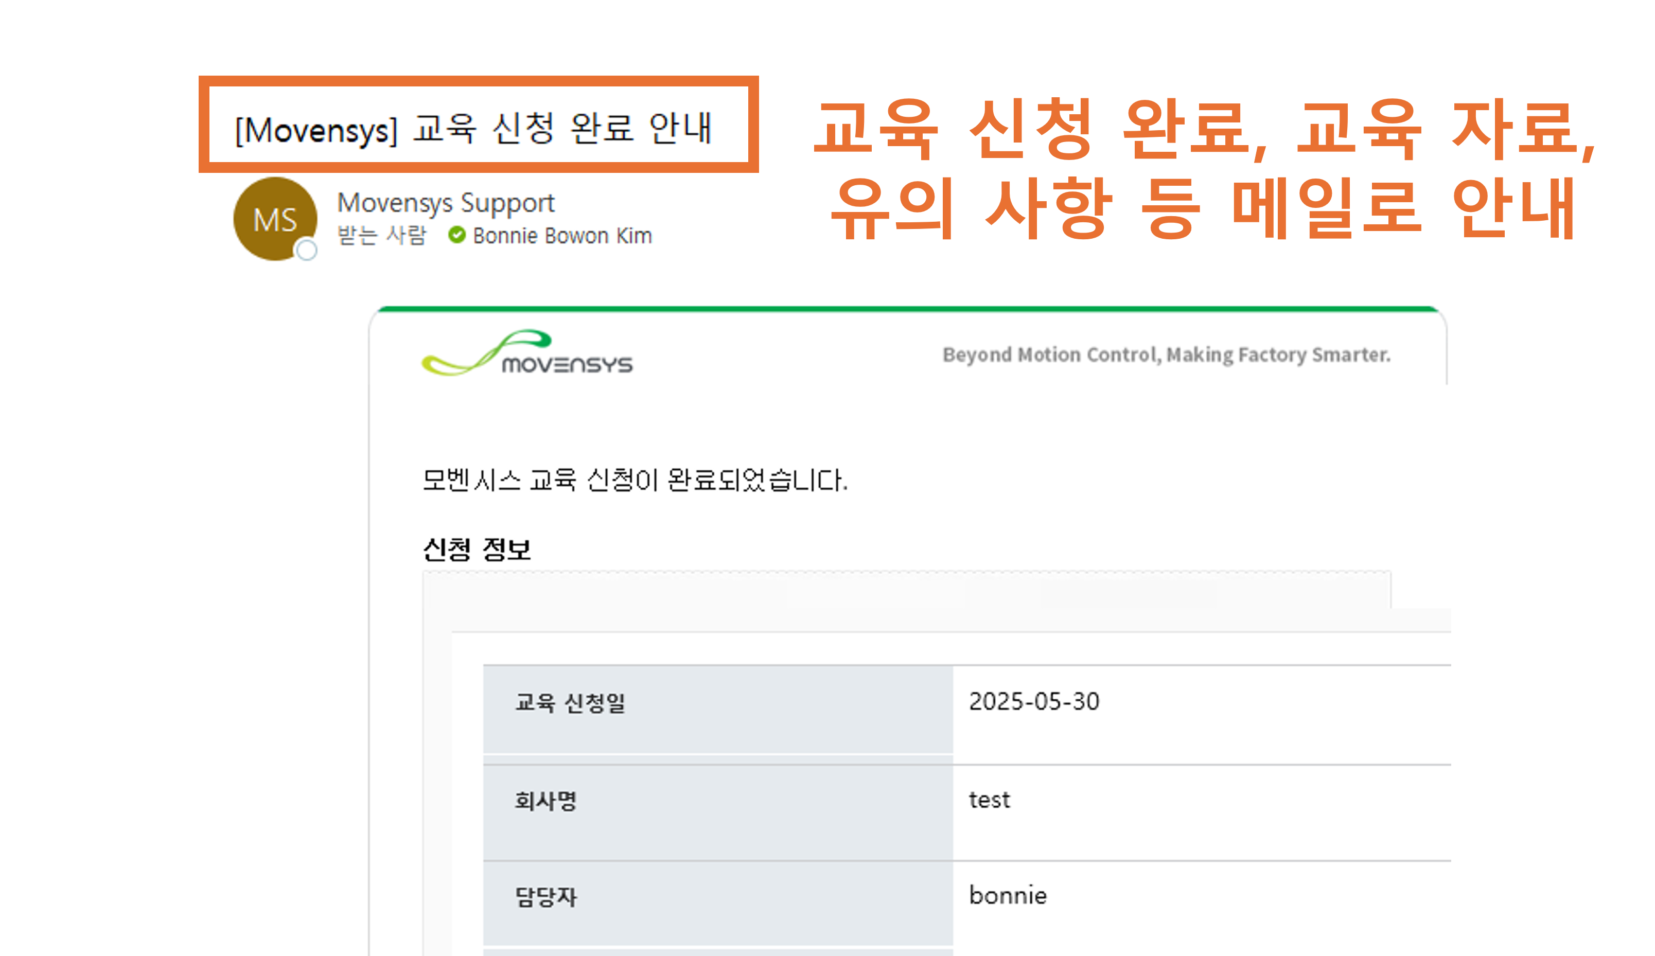Screen dimensions: 1655x956
Task: Click the sentence '모벤시스 교육 신청이 완료되었습니다.'
Action: (x=635, y=480)
